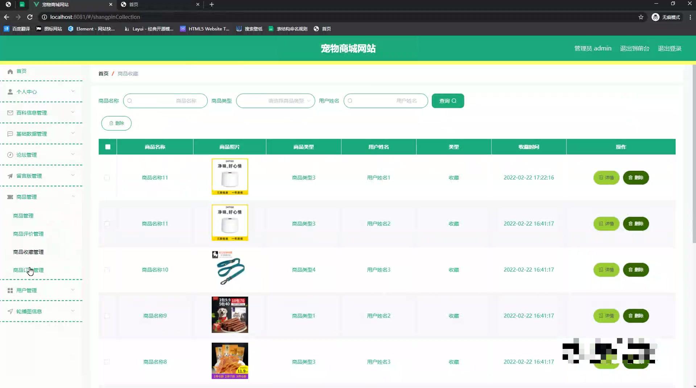Click the 首页 breadcrumb link

click(103, 73)
